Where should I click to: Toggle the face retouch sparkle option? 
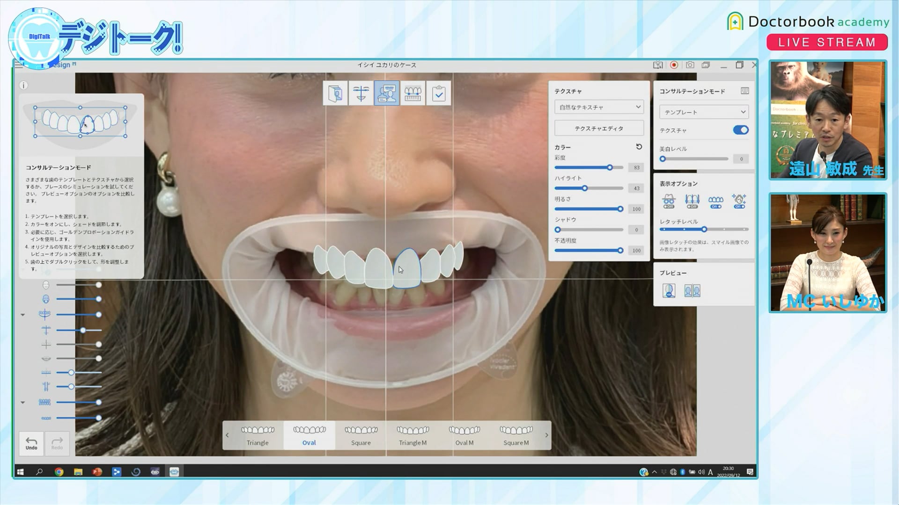point(739,201)
